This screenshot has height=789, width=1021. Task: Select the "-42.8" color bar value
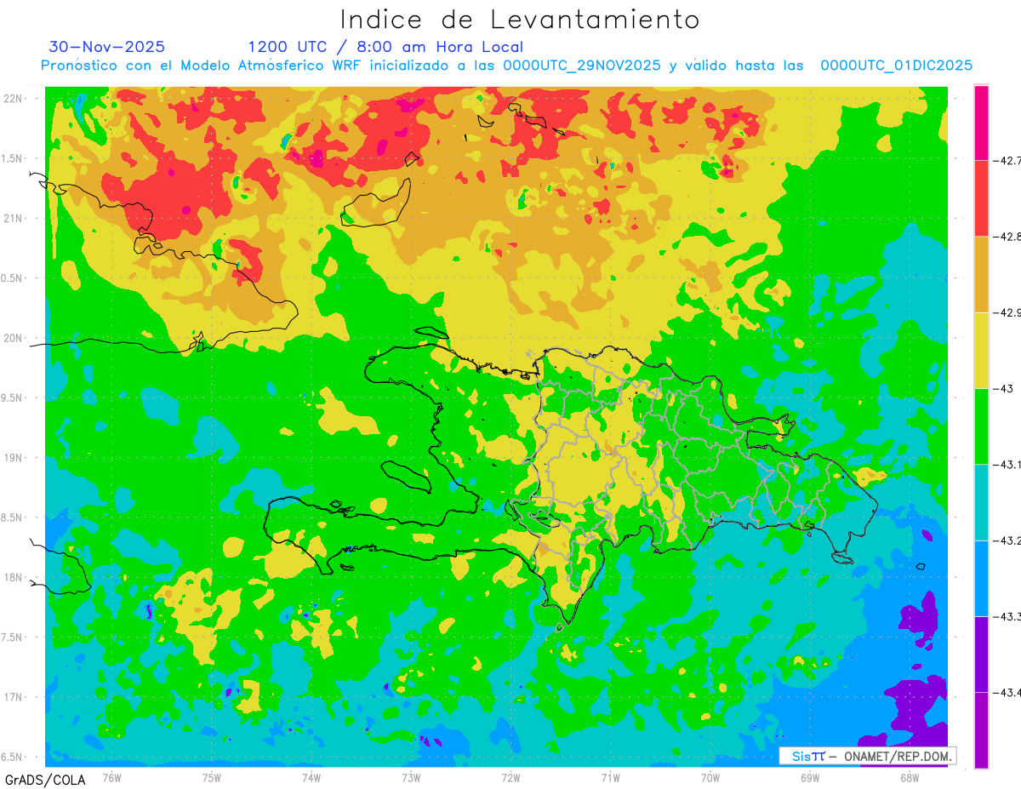(1007, 237)
